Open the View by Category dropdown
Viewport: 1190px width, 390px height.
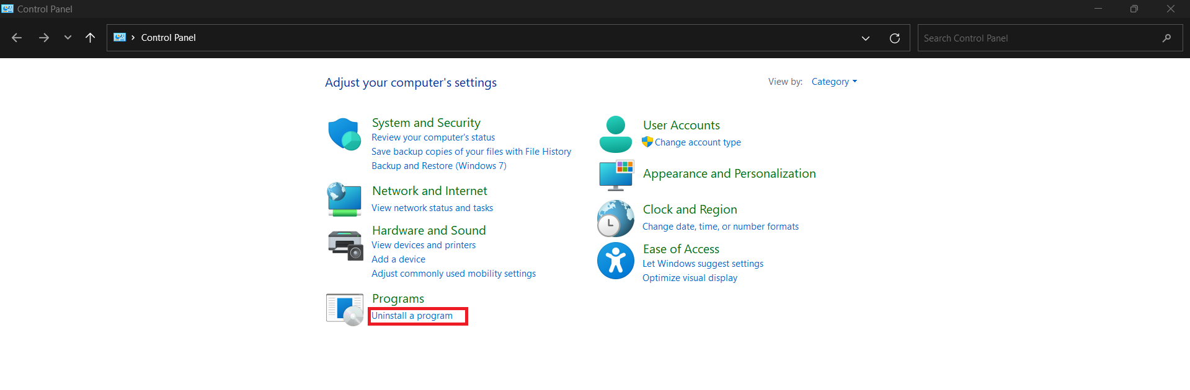pos(834,82)
